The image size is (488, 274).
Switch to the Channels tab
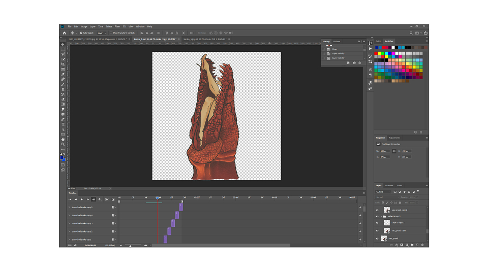(x=389, y=186)
